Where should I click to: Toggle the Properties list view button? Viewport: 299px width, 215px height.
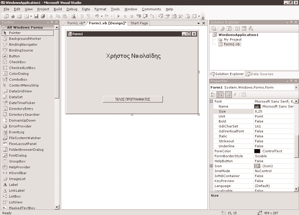click(x=228, y=95)
